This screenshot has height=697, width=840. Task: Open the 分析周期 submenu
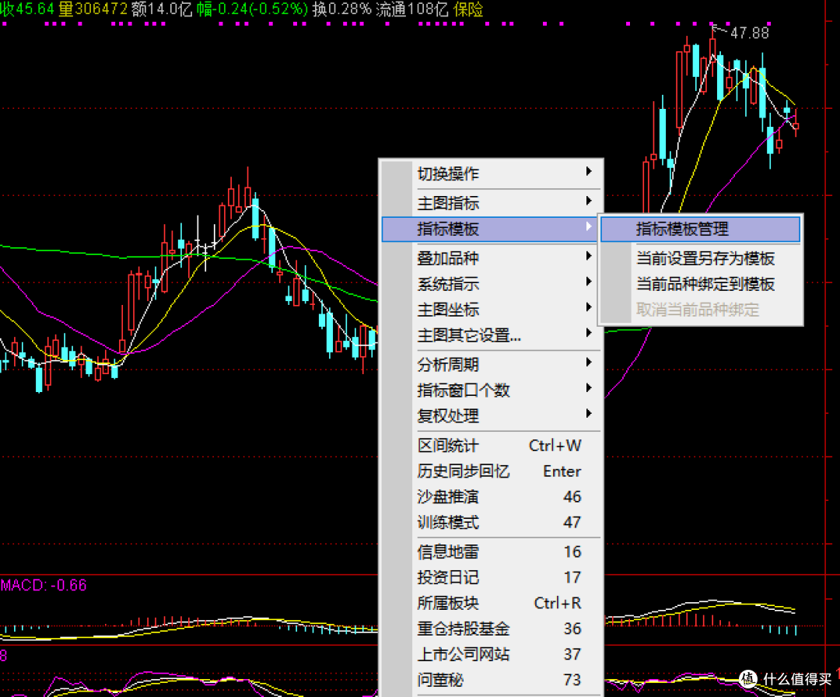[x=492, y=364]
